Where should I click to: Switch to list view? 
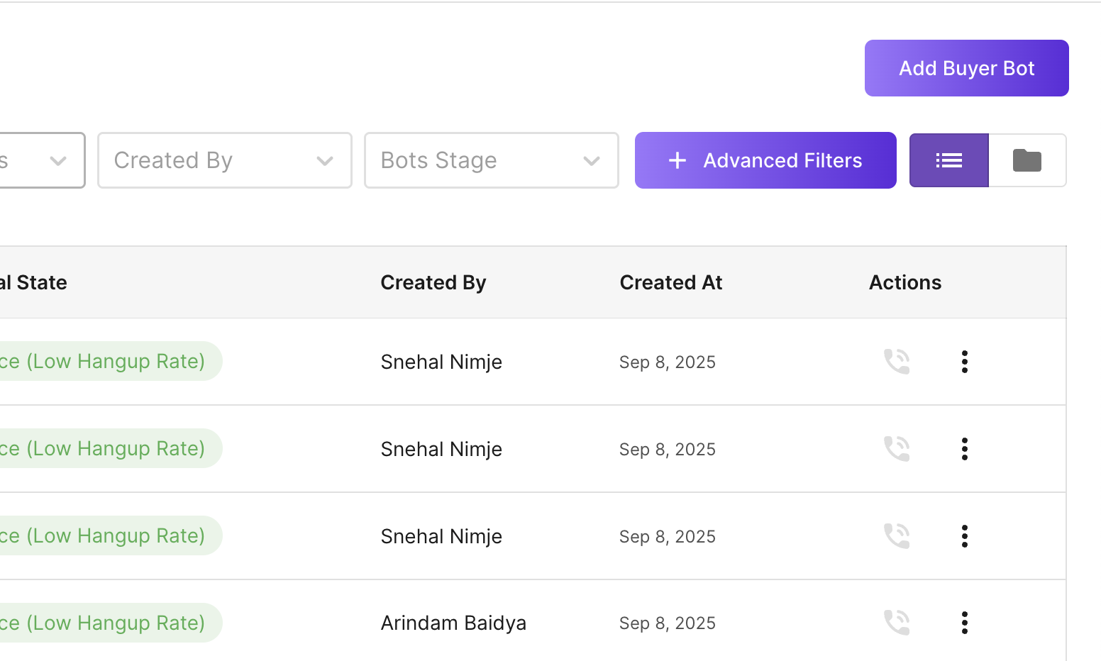pyautogui.click(x=948, y=160)
